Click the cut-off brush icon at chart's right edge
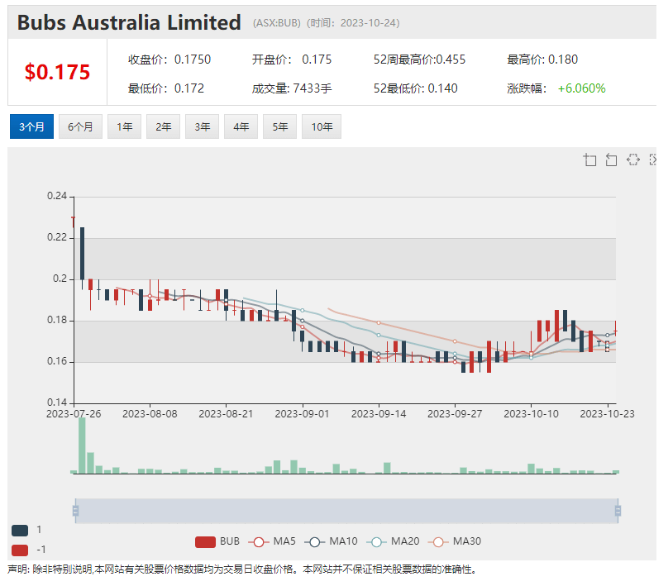Viewport: 668px width, 586px height. coord(653,160)
